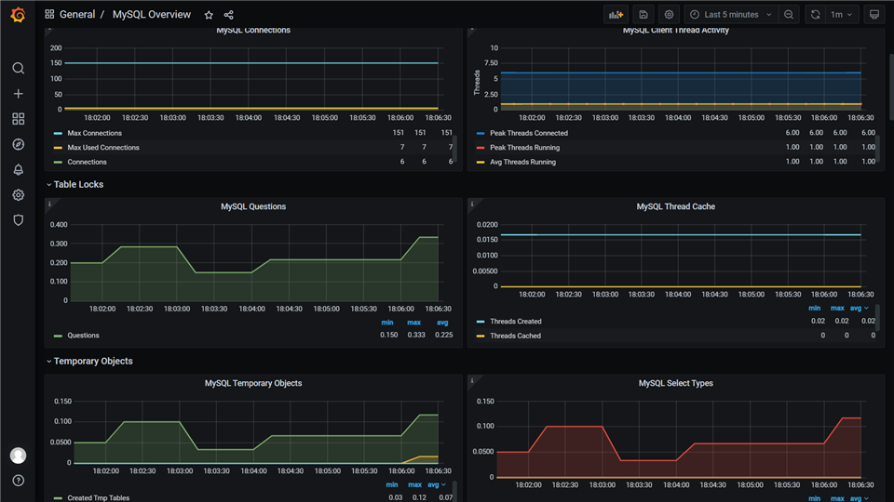Open the search dashboards icon
The height and width of the screenshot is (502, 894).
point(19,68)
